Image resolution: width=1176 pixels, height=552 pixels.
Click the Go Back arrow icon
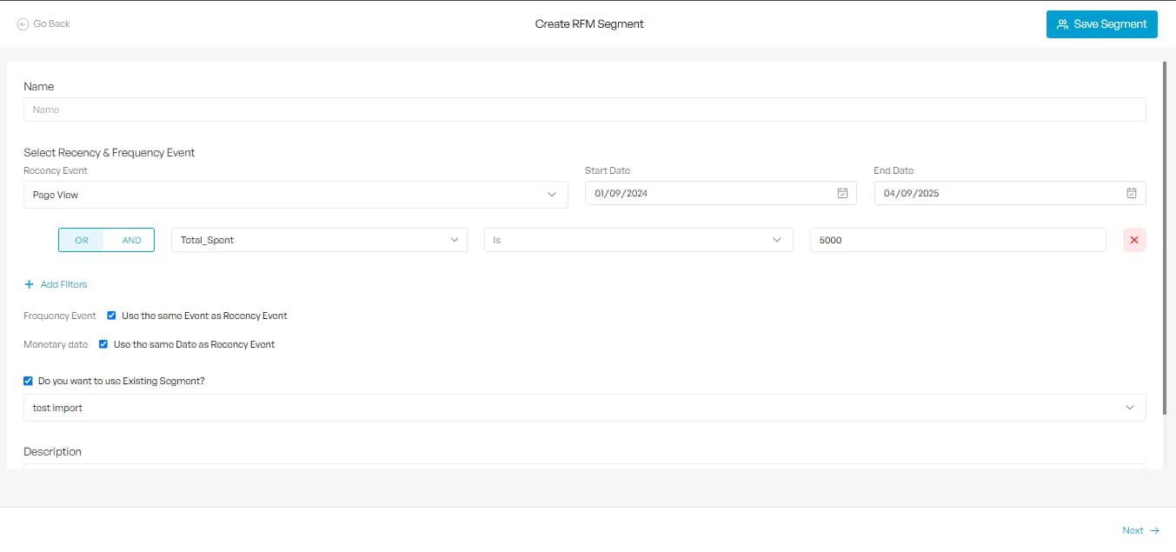tap(21, 23)
